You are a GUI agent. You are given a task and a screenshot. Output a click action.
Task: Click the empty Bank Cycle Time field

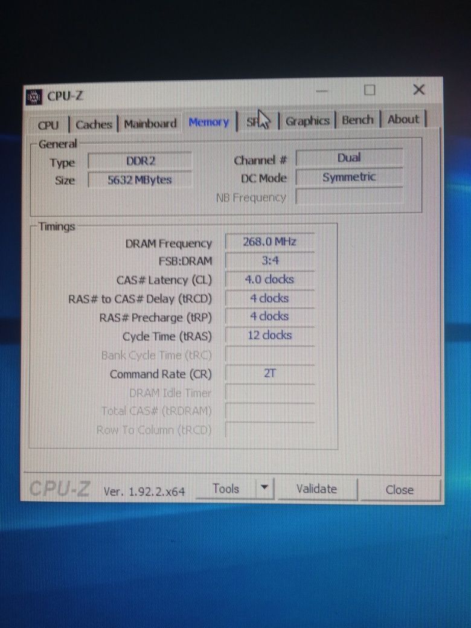click(270, 354)
